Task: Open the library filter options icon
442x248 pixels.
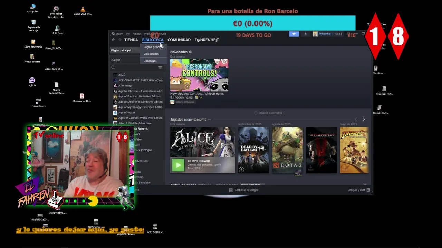Action: (x=160, y=68)
